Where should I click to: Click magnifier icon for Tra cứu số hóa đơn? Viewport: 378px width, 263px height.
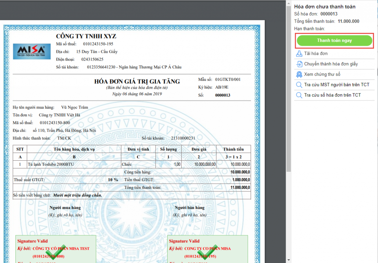tap(299, 95)
